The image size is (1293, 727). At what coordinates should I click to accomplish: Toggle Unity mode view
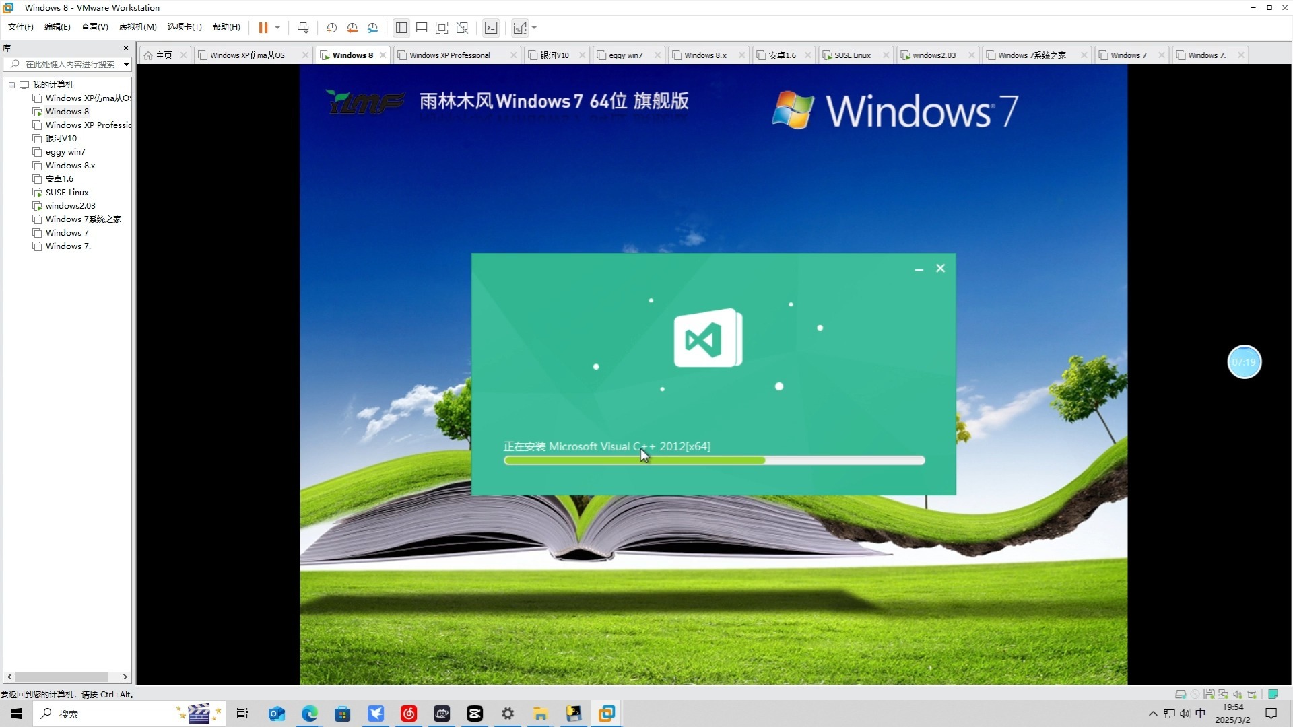pos(462,28)
